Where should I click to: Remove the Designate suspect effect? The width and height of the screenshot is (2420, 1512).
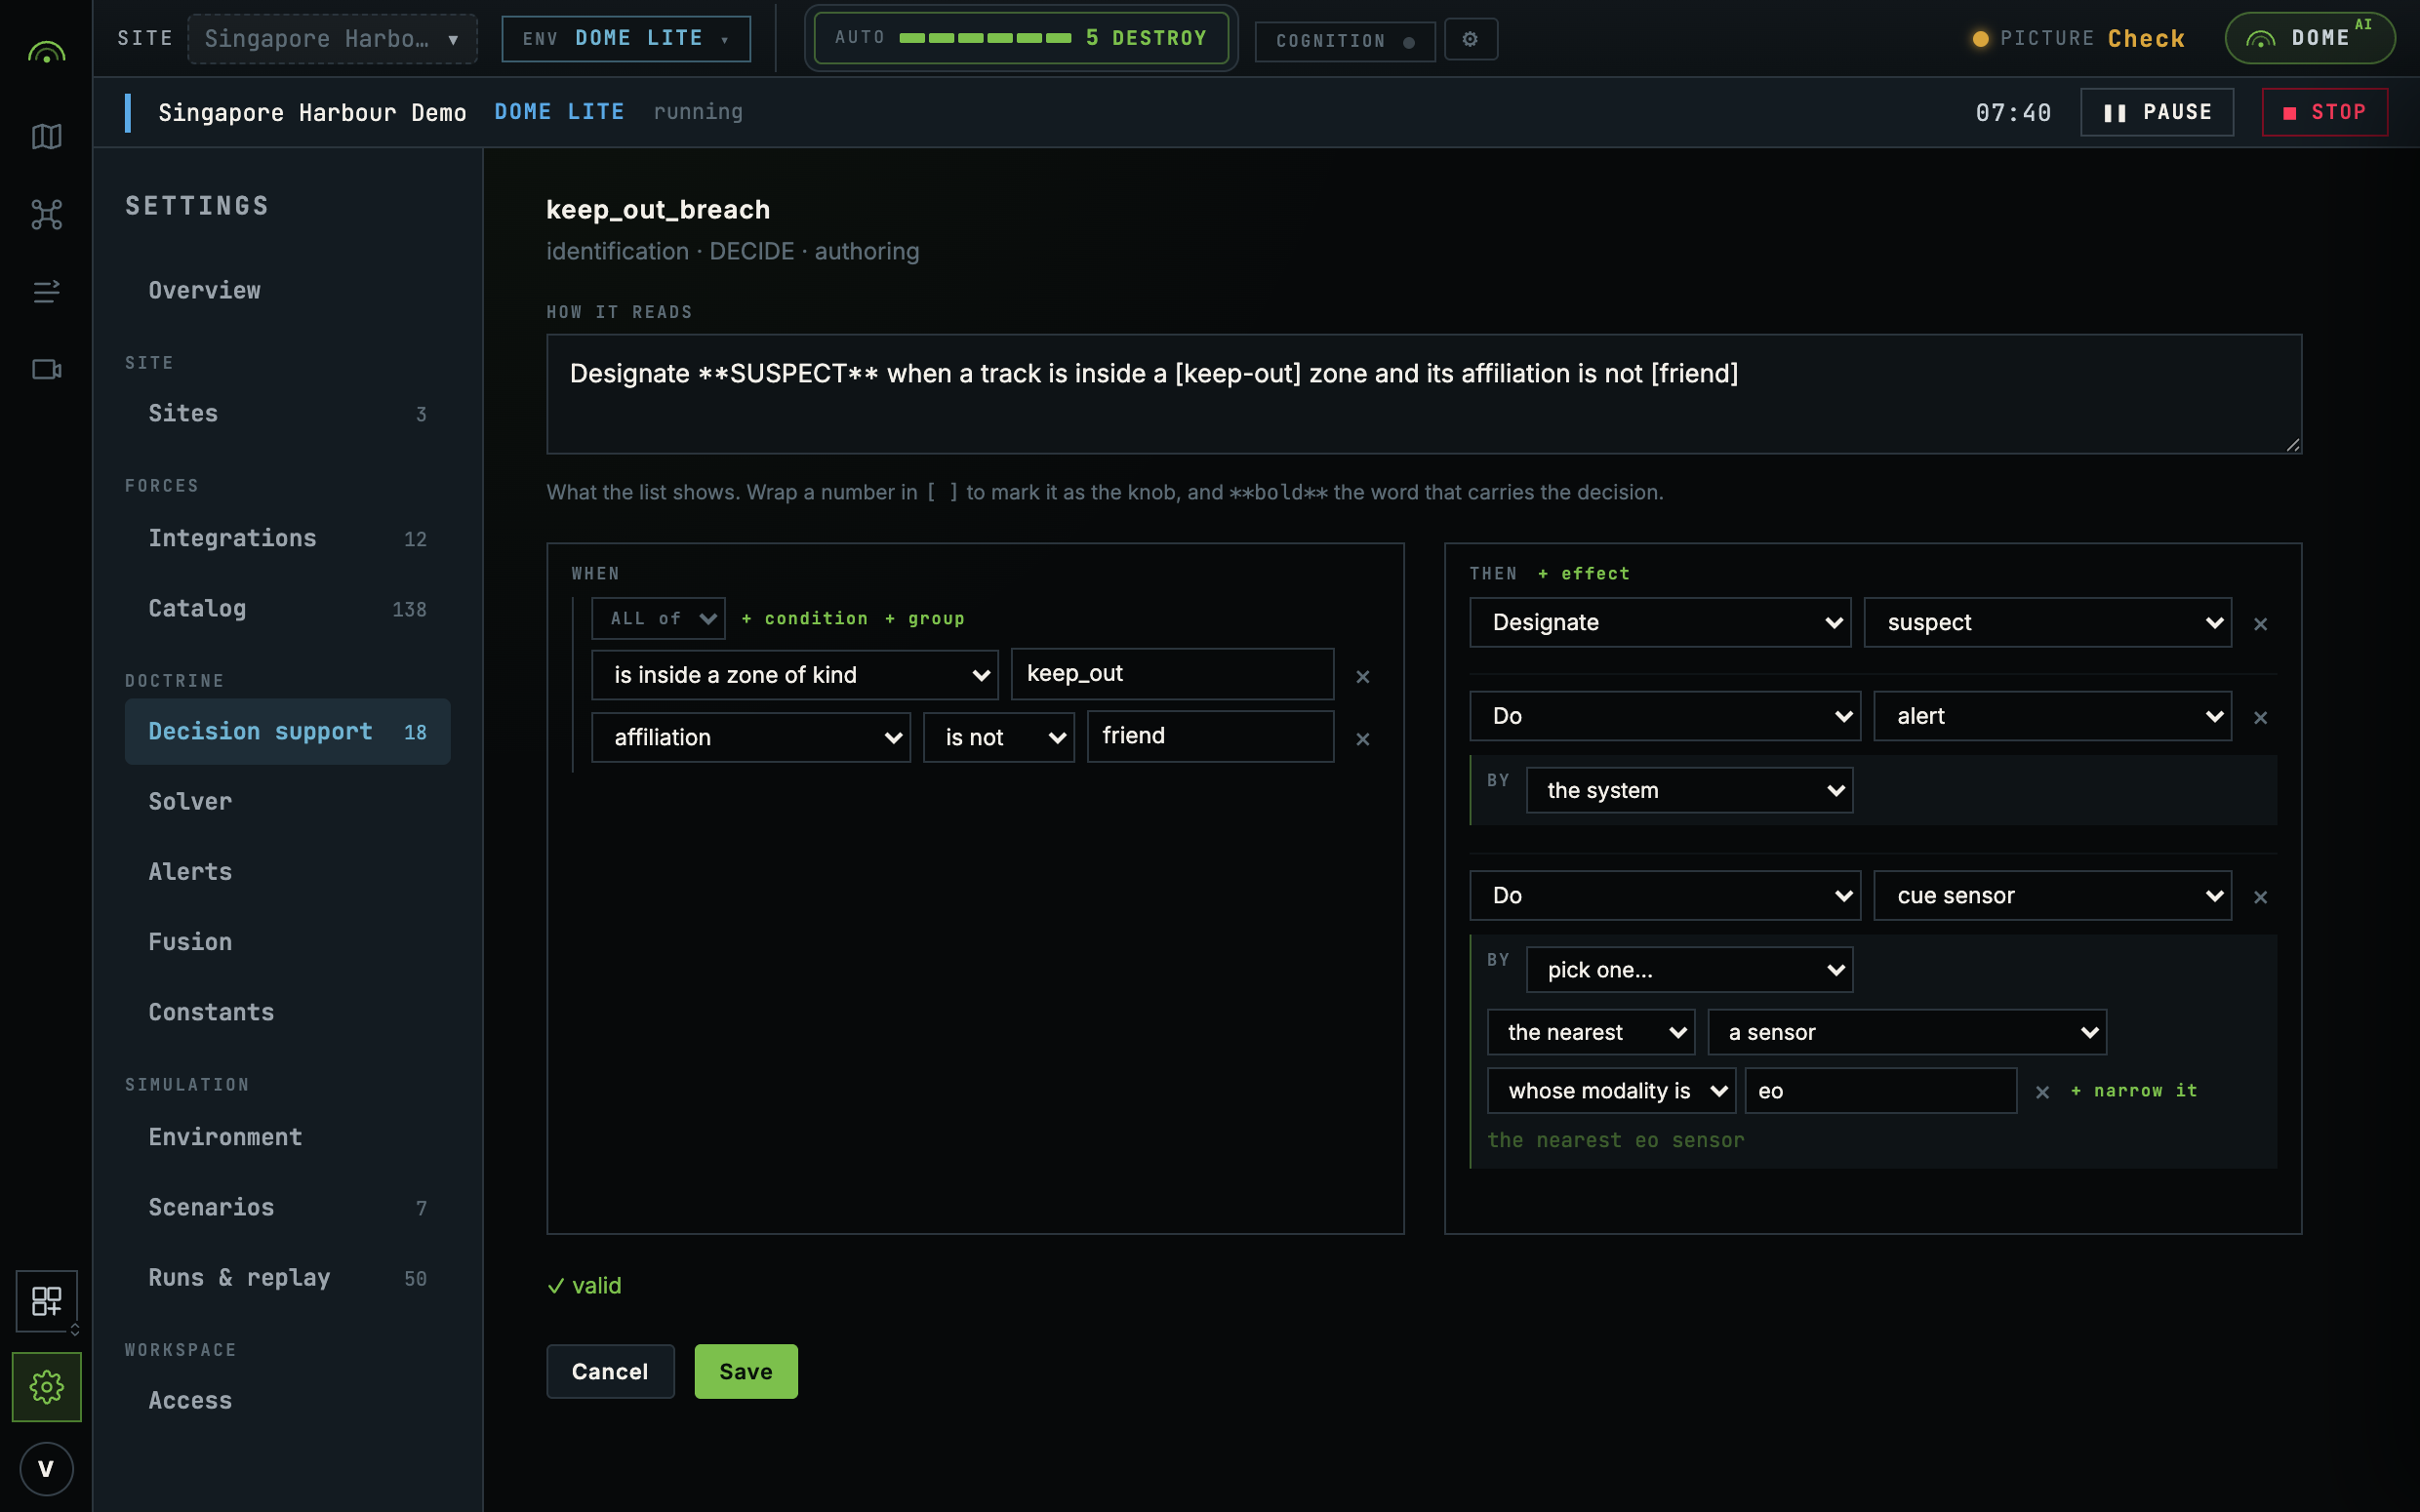(2260, 624)
